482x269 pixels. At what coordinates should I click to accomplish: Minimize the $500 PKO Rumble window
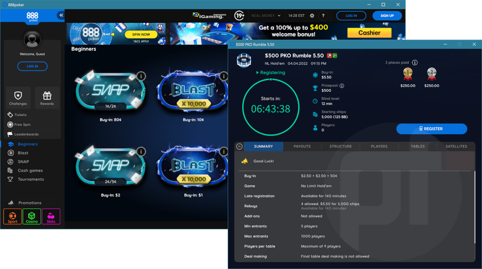[445, 44]
